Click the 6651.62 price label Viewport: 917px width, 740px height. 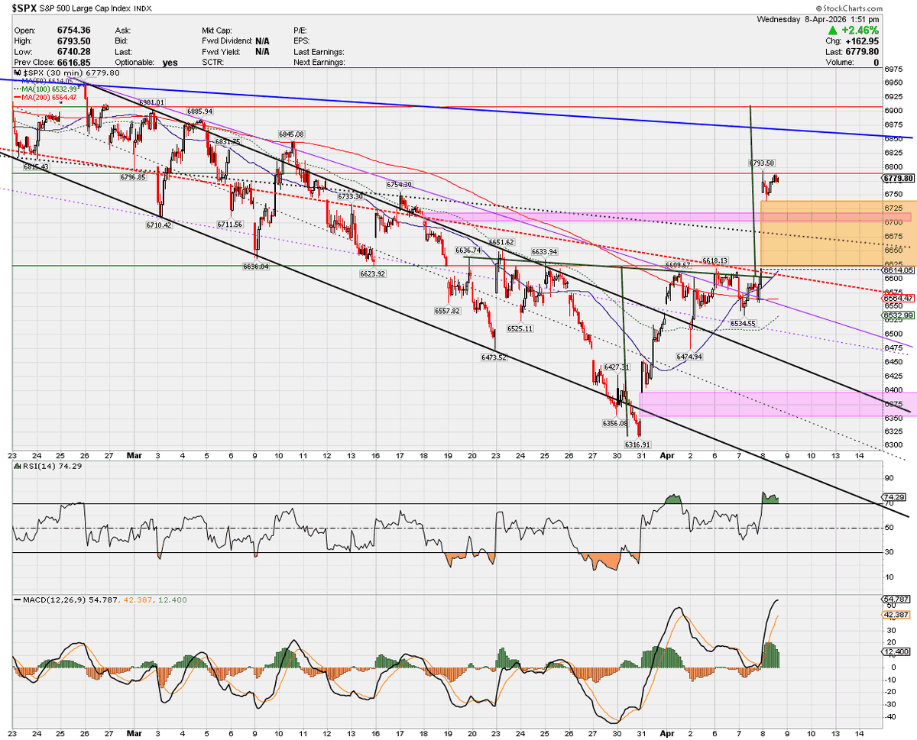click(x=501, y=241)
